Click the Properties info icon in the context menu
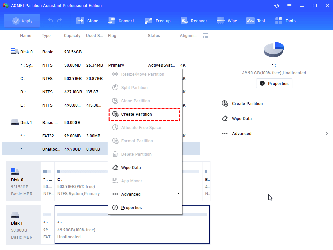The height and width of the screenshot is (250, 333). (x=115, y=207)
